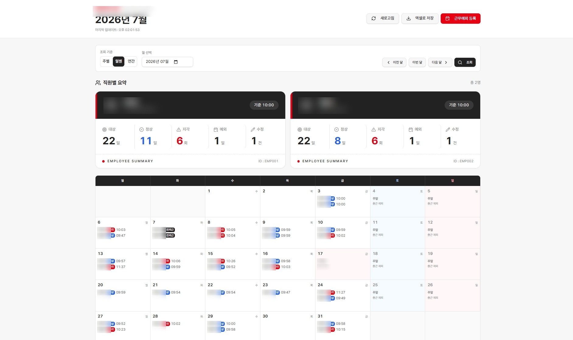
Task: Click the 총 2명 count text
Action: pos(475,83)
